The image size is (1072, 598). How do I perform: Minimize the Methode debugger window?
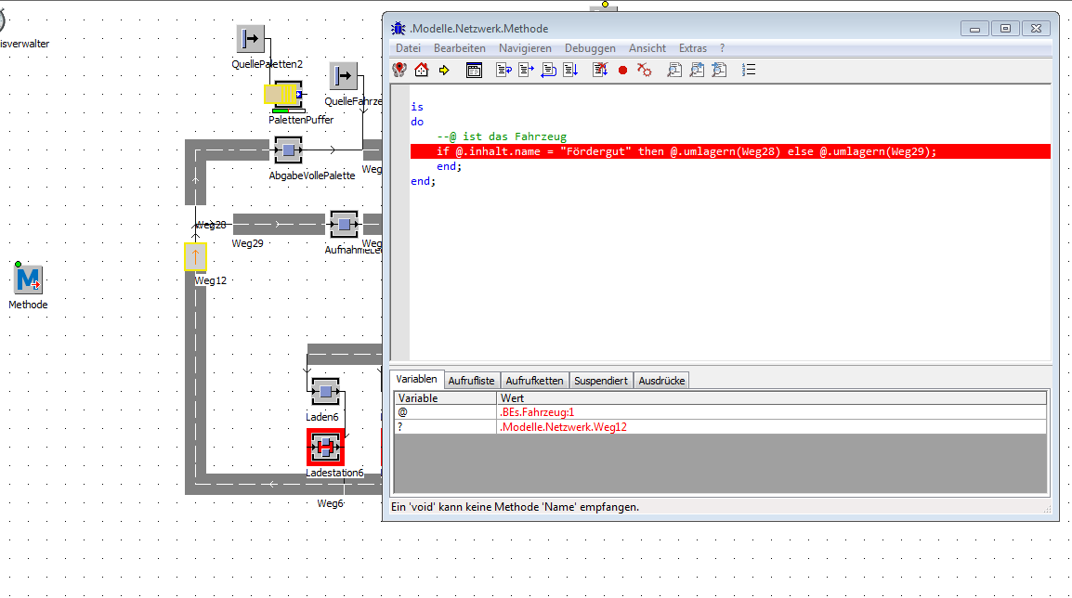click(974, 28)
